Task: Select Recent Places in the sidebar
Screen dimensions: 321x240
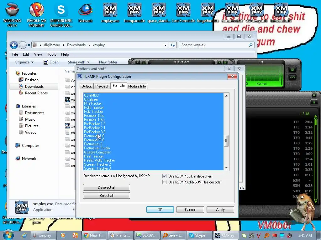Action: (x=36, y=93)
